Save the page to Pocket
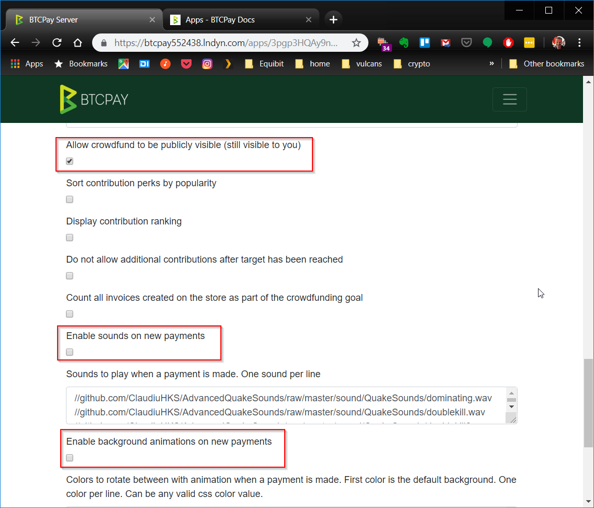 (x=466, y=42)
